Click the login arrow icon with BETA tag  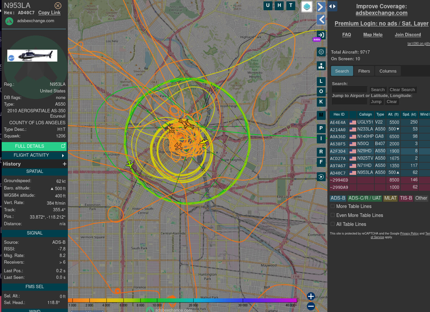[321, 35]
